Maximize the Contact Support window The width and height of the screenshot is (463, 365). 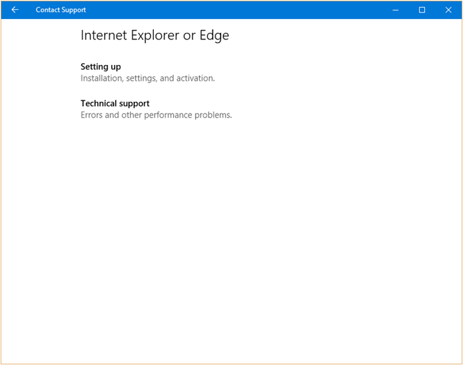(x=422, y=10)
